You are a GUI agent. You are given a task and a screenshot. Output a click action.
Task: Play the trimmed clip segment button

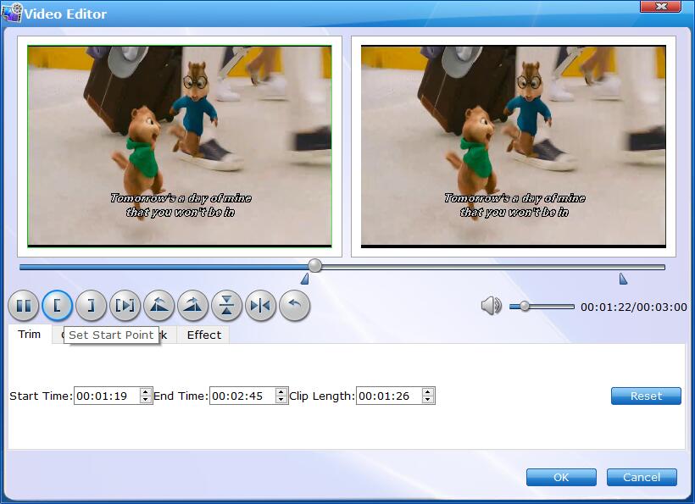(125, 306)
